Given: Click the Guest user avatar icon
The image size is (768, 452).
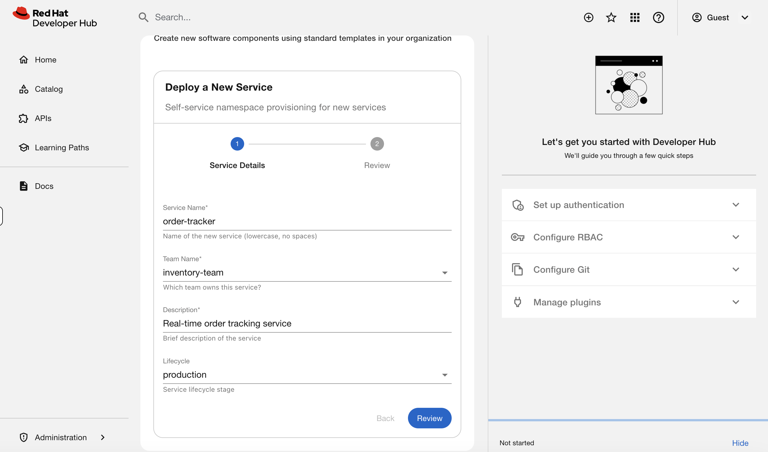Looking at the screenshot, I should coord(697,17).
